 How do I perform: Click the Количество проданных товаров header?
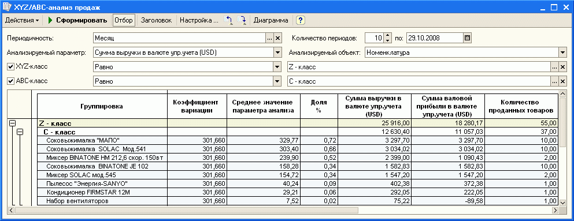pos(521,106)
